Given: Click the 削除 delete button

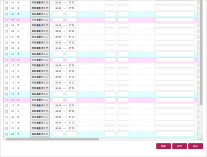Looking at the screenshot, I should pos(163,146).
